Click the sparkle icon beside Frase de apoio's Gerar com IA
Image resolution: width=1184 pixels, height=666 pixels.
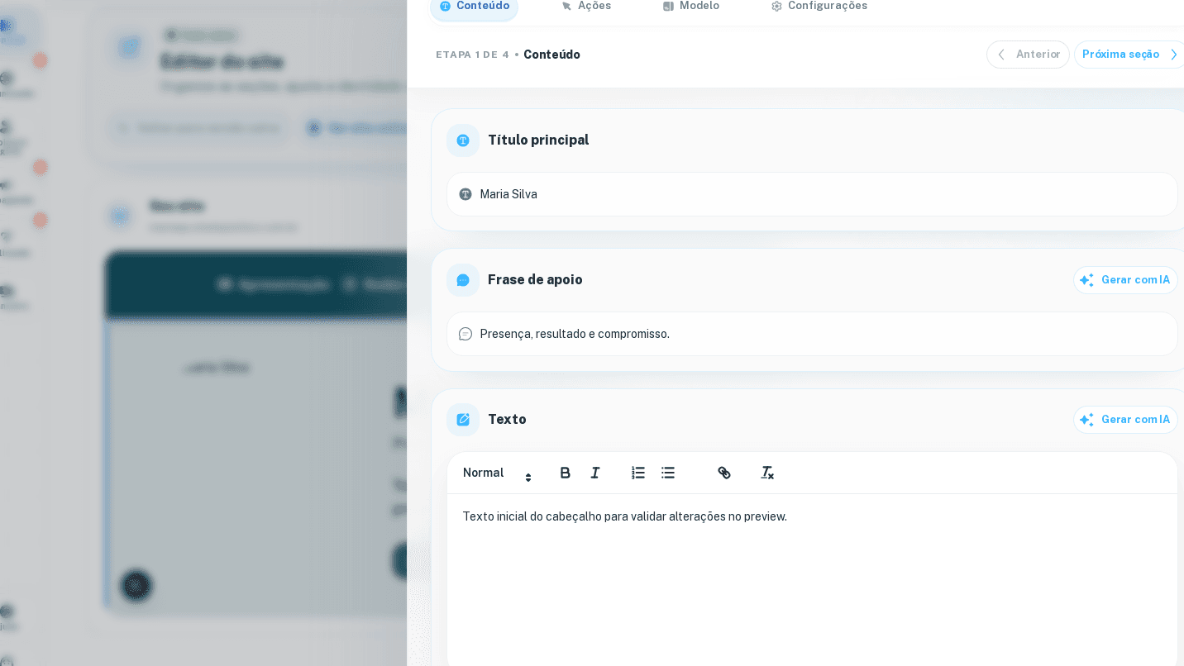click(1086, 281)
